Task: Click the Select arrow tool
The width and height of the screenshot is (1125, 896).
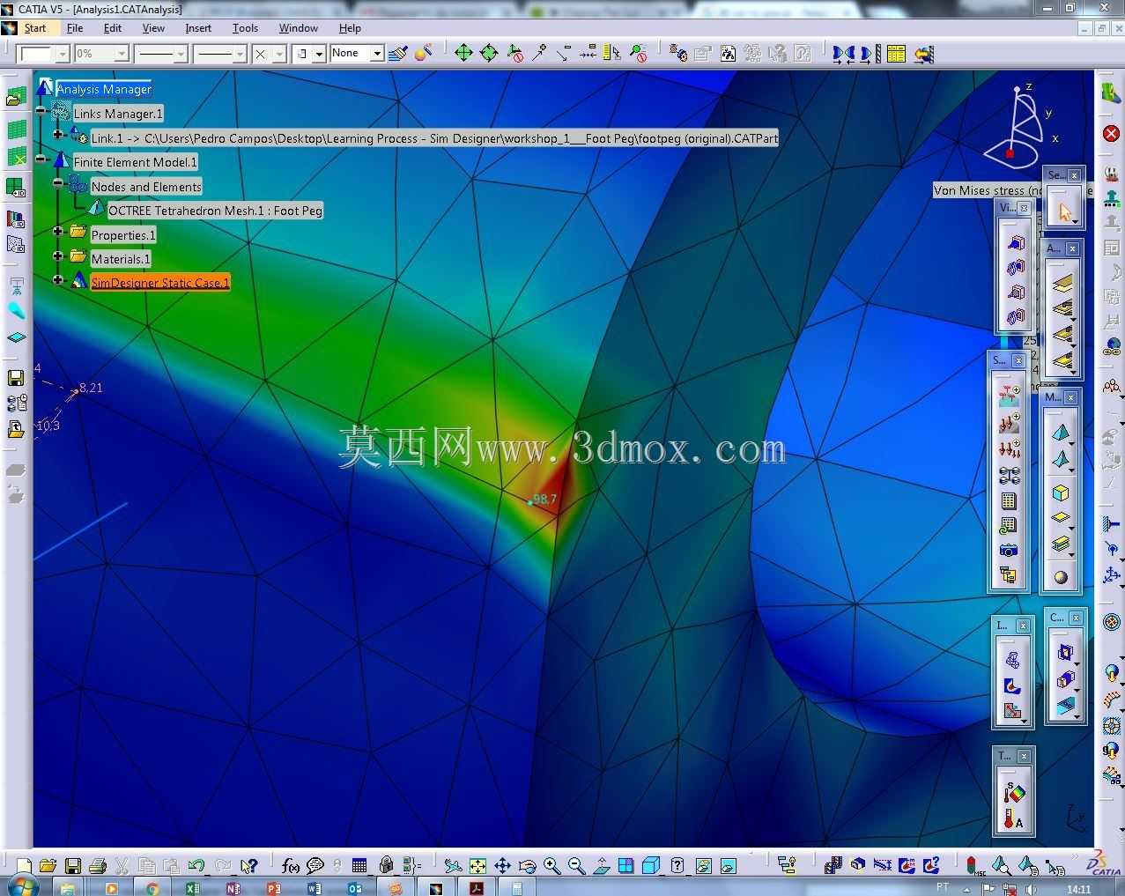Action: (1065, 211)
